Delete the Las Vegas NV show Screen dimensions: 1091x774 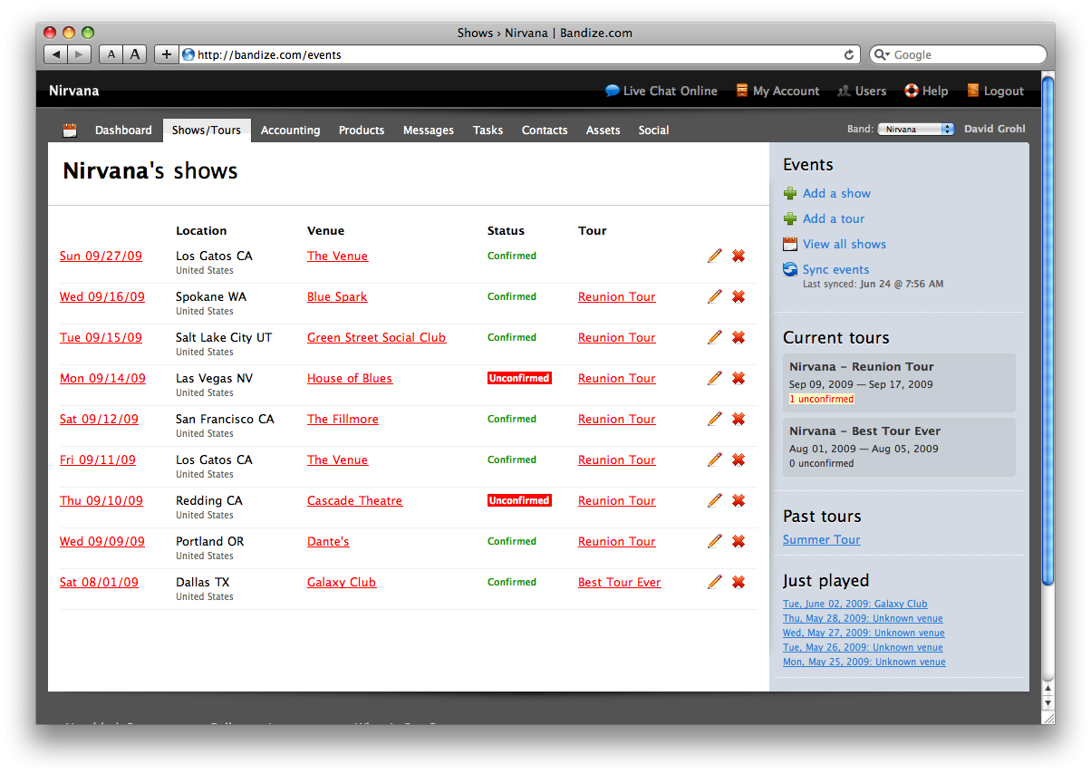coord(739,378)
